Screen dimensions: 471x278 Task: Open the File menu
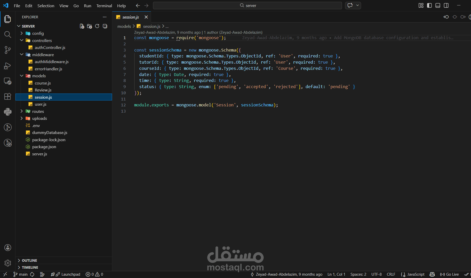[x=17, y=6]
